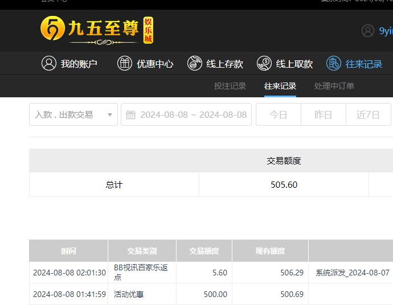Filter records by 今日
The image size is (393, 305).
278,114
